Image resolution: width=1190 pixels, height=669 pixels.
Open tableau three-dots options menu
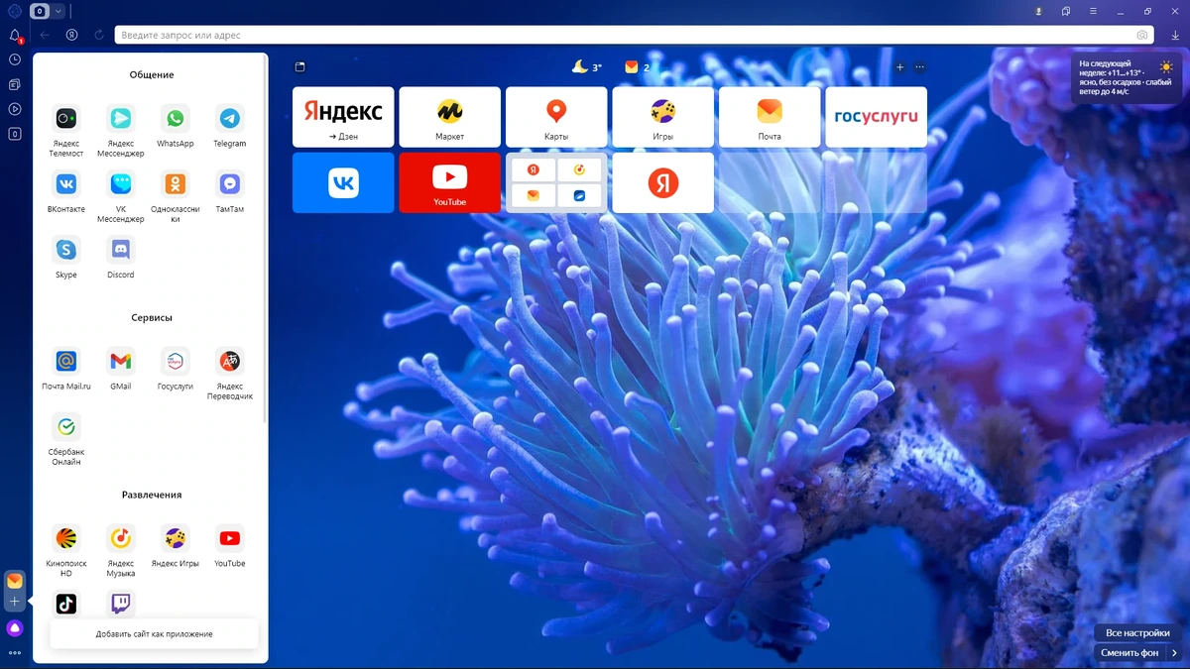point(920,67)
